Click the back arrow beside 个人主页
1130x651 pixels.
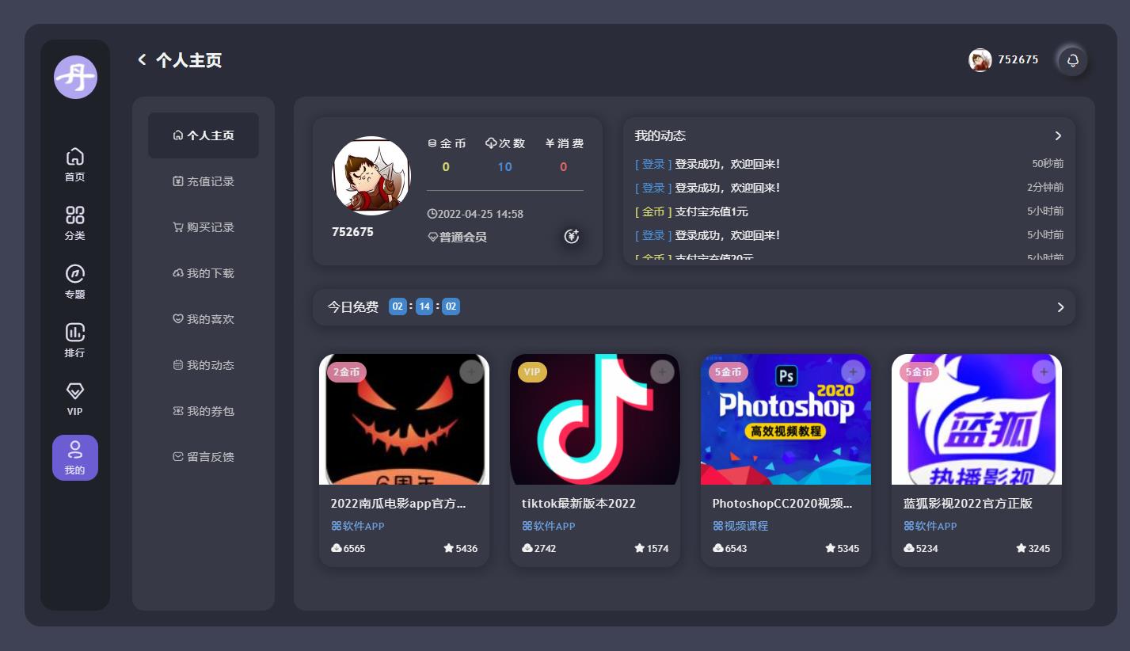pyautogui.click(x=143, y=60)
